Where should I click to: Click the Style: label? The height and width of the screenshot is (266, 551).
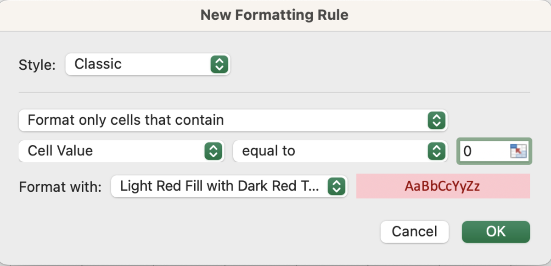(37, 65)
